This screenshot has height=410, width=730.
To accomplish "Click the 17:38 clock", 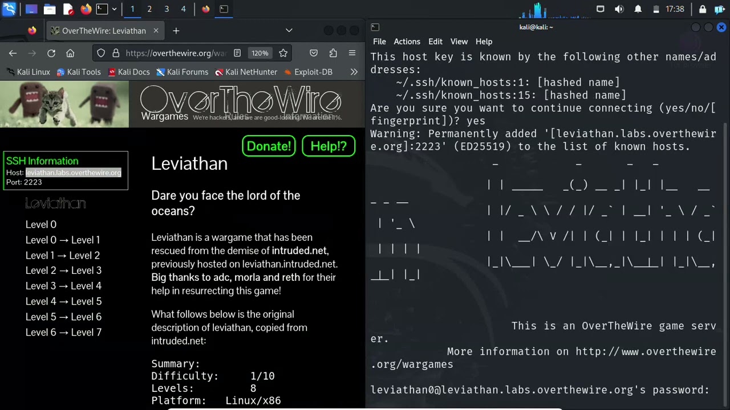I will tap(675, 9).
